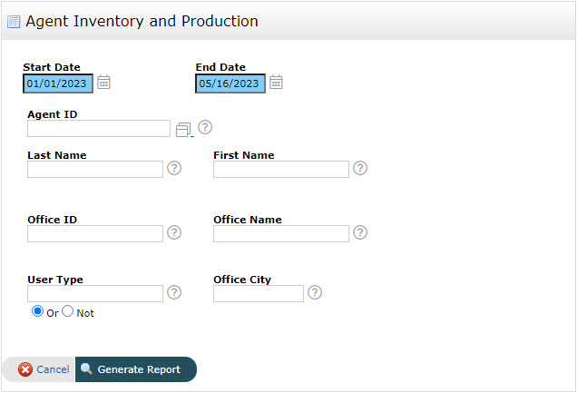Focus the End Date input field
This screenshot has width=577, height=393.
pos(230,84)
